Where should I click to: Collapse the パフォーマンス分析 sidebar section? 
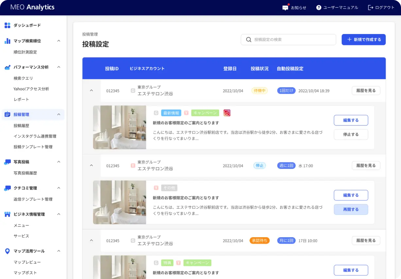(59, 67)
